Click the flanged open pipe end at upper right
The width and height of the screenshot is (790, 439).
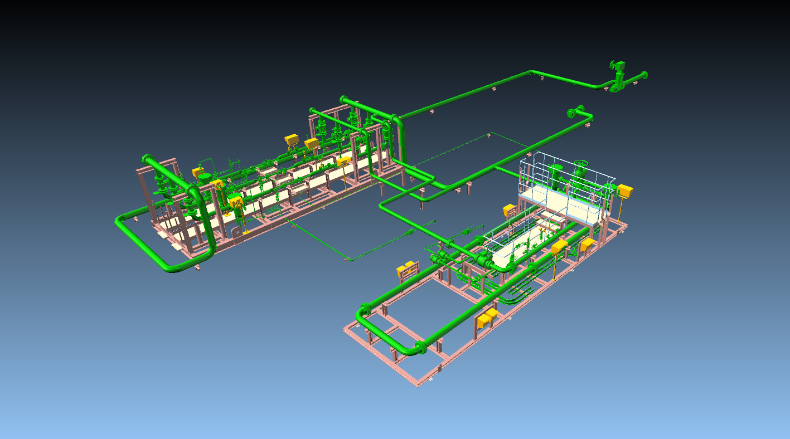tap(574, 113)
